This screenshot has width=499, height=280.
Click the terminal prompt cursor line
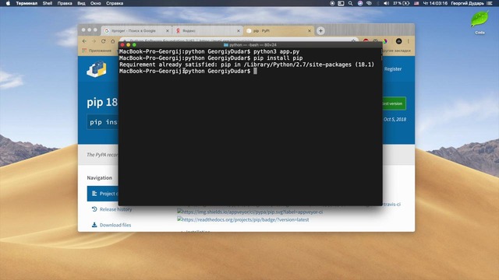point(188,71)
